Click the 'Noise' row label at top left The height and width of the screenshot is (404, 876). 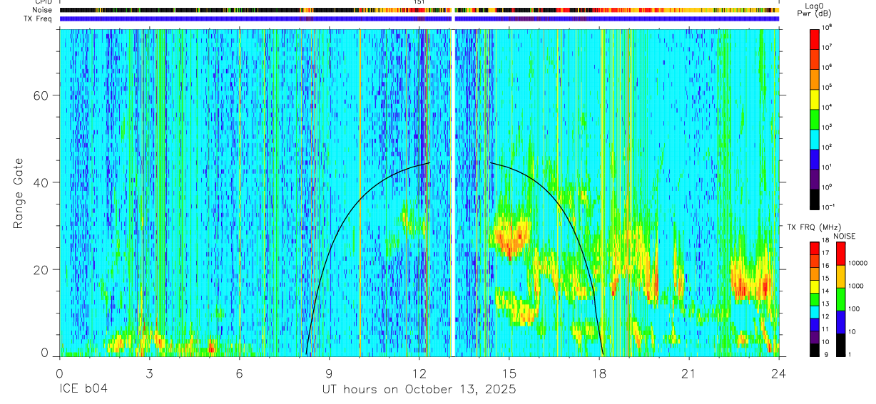43,10
